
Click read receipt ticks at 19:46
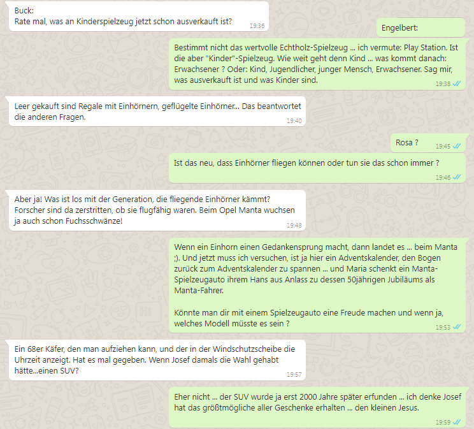pyautogui.click(x=457, y=177)
